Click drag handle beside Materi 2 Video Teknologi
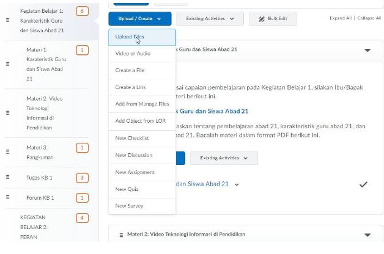This screenshot has width=384, height=254. (x=7, y=113)
